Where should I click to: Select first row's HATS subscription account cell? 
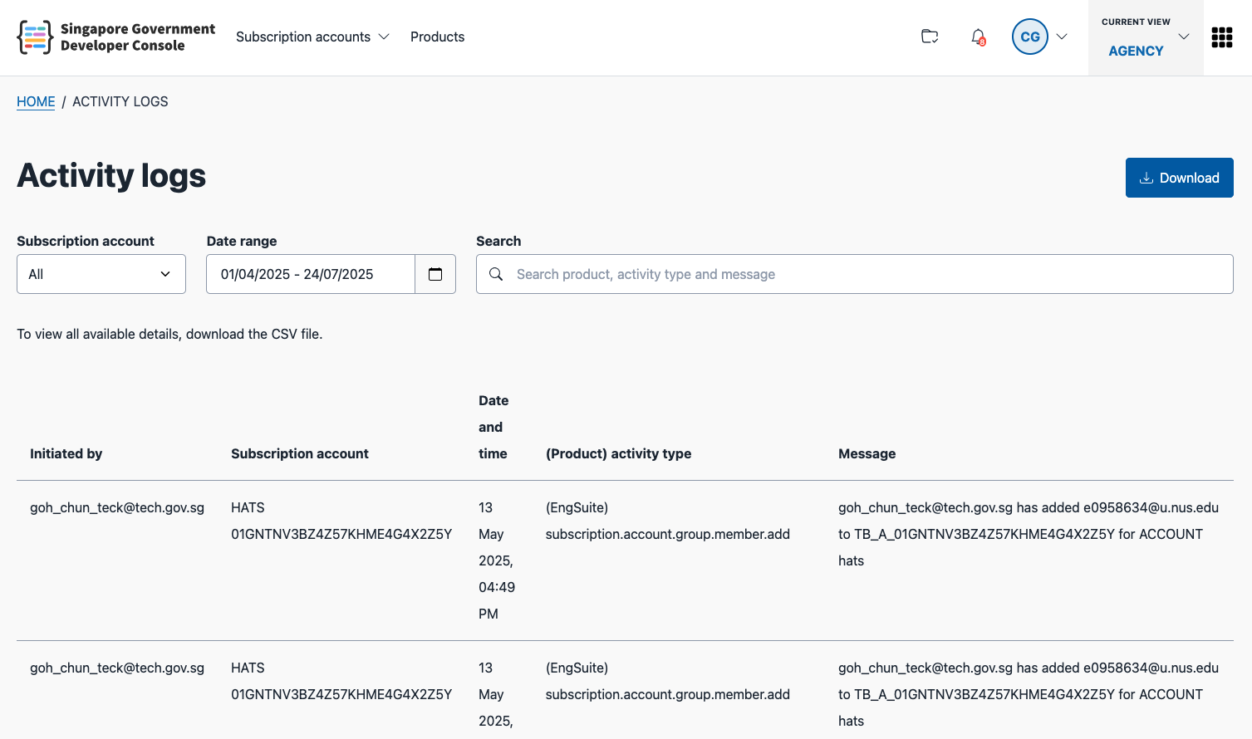pyautogui.click(x=341, y=521)
